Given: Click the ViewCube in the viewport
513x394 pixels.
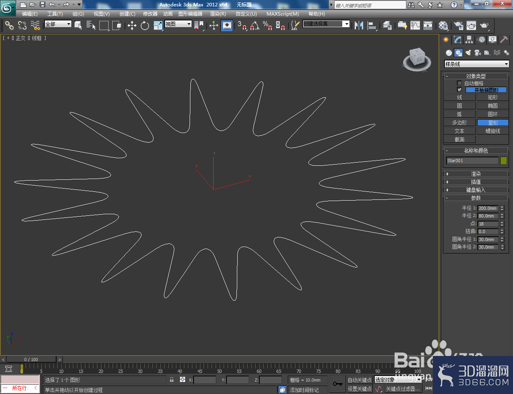Looking at the screenshot, I should [417, 59].
